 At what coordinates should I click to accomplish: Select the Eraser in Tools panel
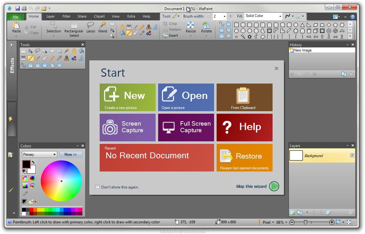(45, 58)
